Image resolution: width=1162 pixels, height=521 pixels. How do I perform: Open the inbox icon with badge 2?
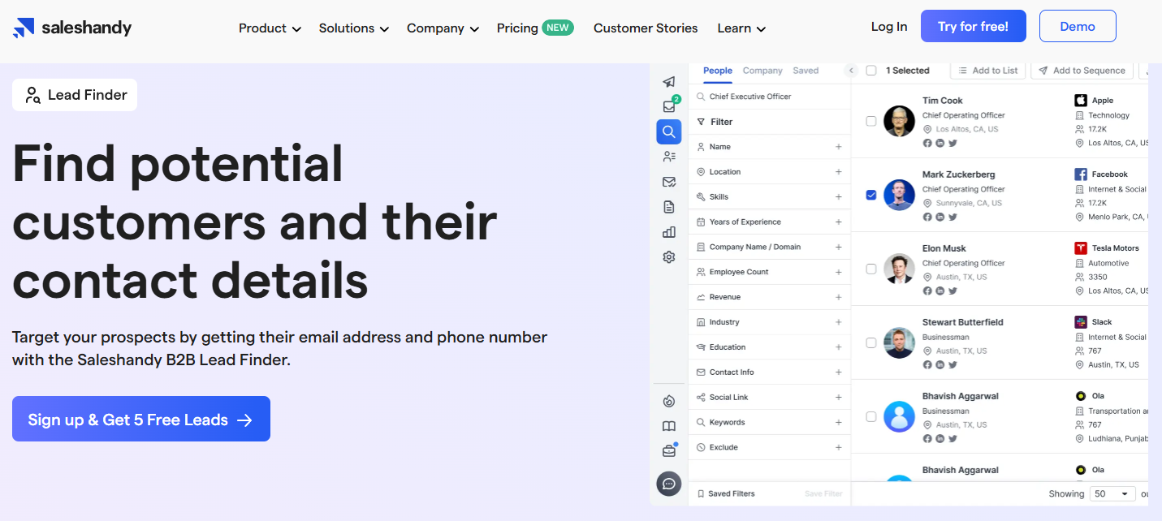669,106
